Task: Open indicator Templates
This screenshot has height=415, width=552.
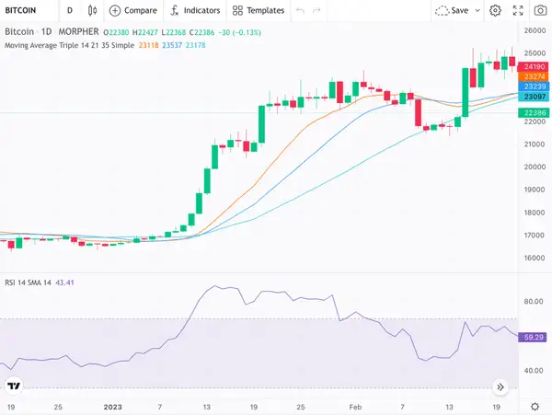Action: click(x=259, y=10)
